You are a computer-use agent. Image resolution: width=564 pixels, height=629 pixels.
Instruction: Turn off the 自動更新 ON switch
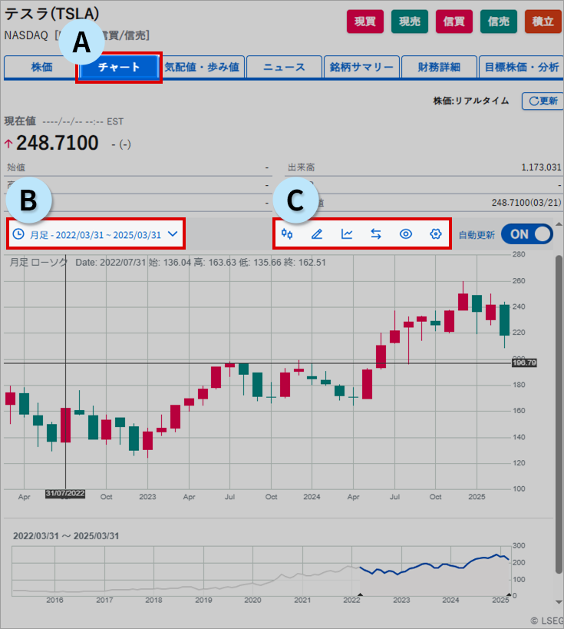pyautogui.click(x=526, y=234)
